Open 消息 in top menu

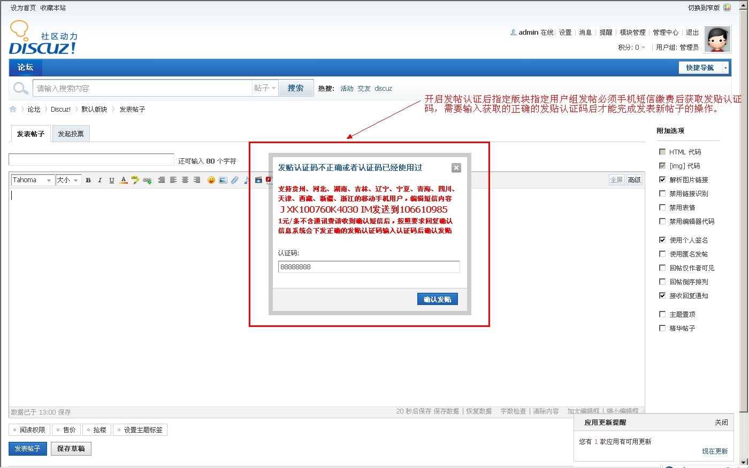pos(585,33)
